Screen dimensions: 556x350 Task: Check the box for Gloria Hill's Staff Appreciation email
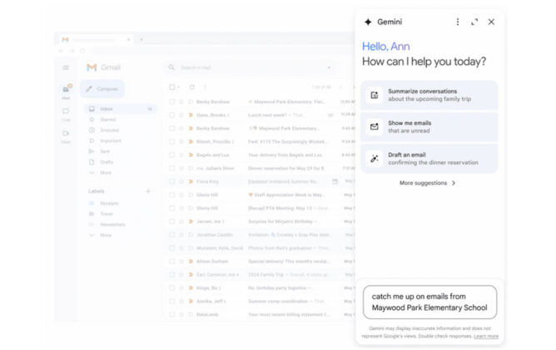(172, 194)
